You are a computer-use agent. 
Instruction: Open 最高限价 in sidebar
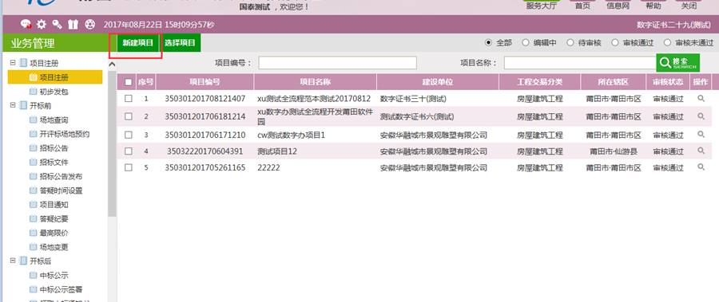coord(54,233)
